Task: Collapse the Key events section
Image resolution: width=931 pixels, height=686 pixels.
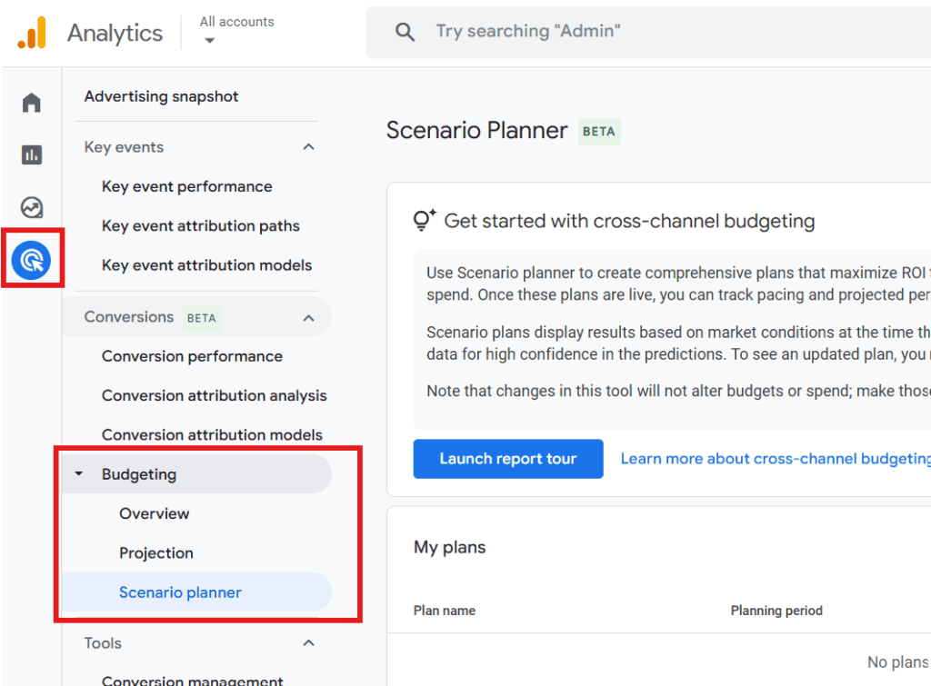Action: coord(309,147)
